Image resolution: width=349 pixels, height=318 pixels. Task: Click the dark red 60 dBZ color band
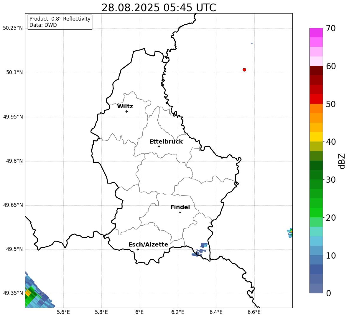(x=316, y=71)
